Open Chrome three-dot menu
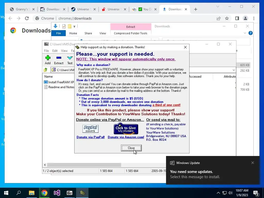This screenshot has height=198, width=264. (254, 18)
